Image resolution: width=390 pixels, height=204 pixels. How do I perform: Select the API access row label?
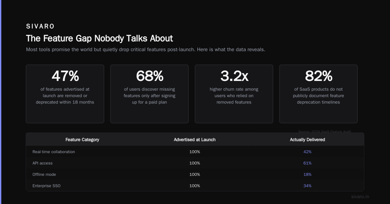pyautogui.click(x=43, y=163)
